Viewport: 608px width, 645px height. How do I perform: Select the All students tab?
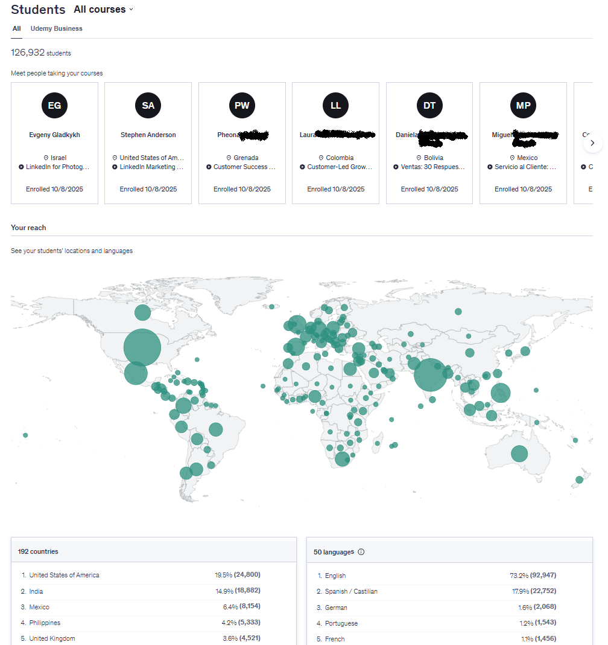coord(17,28)
